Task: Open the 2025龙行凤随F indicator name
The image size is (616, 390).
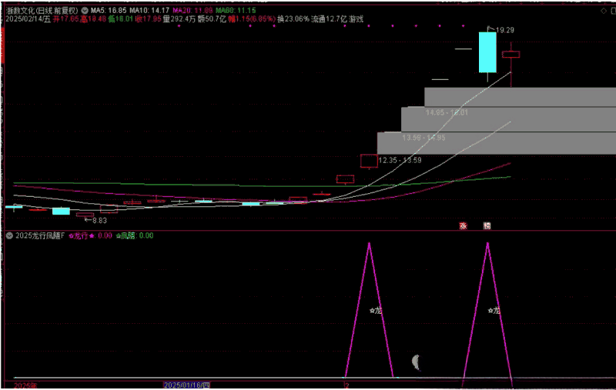Action: point(39,236)
